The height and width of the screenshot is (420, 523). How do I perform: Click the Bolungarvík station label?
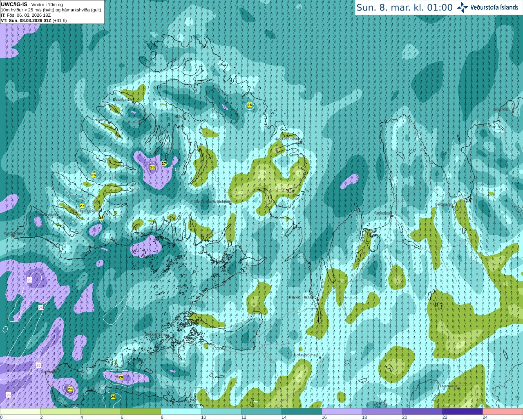122,99
